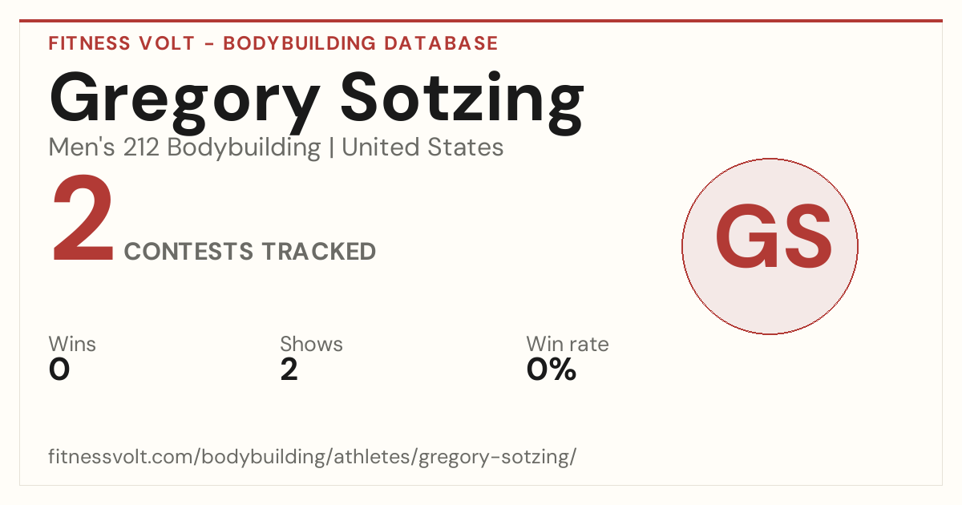Viewport: 962px width, 505px height.
Task: Click the GS initials avatar circle
Action: [770, 246]
